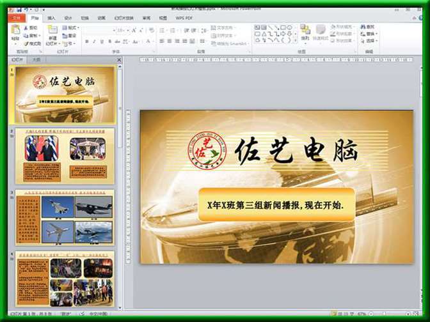Open the 文件 (File) tab
Image resolution: width=430 pixels, height=322 pixels.
click(x=17, y=18)
